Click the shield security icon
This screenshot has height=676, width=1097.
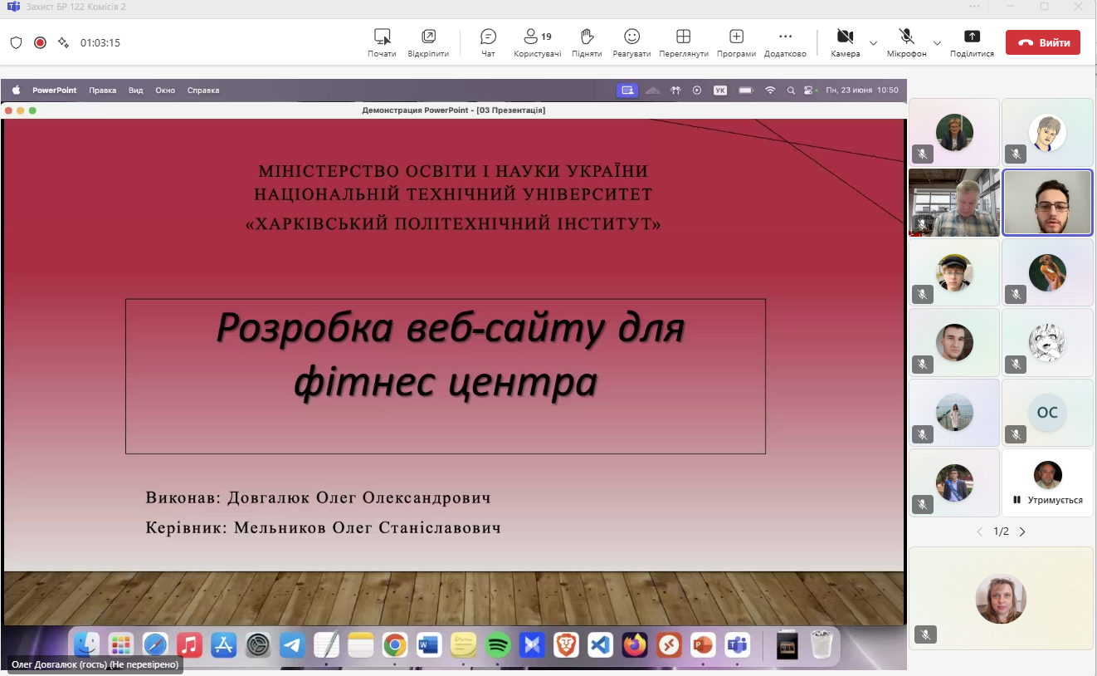pyautogui.click(x=16, y=42)
